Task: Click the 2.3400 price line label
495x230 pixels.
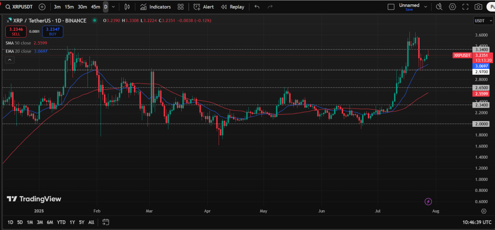Action: coord(481,105)
